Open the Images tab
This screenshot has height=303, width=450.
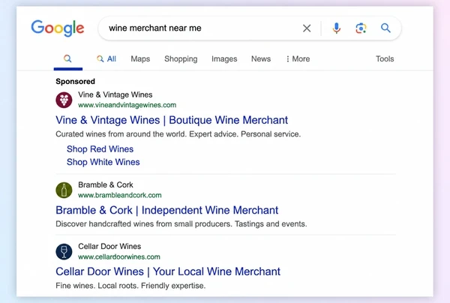[x=224, y=58]
